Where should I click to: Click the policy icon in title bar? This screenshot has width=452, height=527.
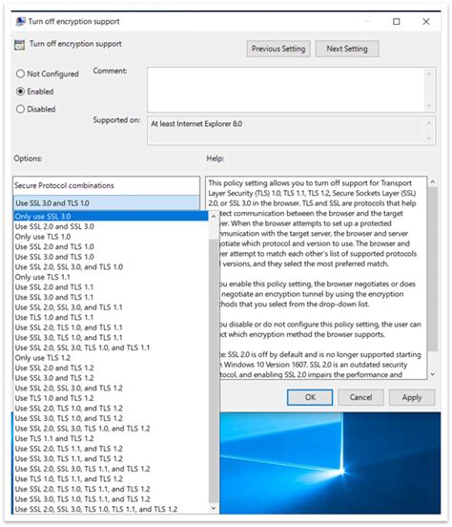point(20,22)
